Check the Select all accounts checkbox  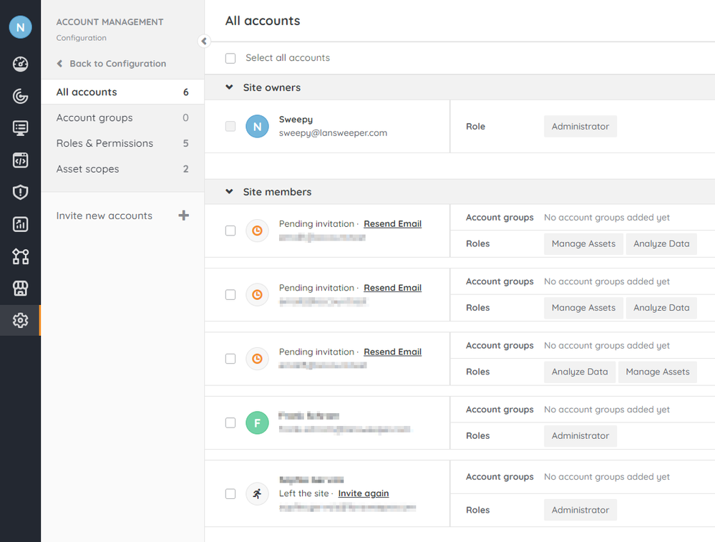click(230, 58)
